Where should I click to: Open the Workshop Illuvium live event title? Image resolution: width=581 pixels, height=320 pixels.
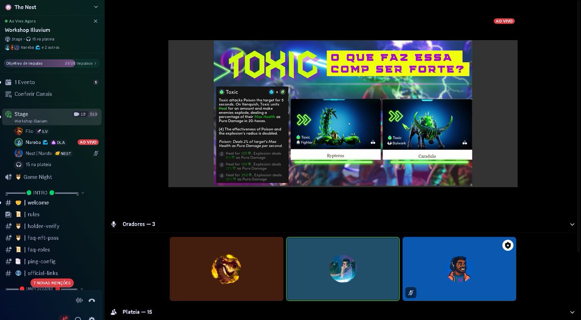(x=28, y=30)
